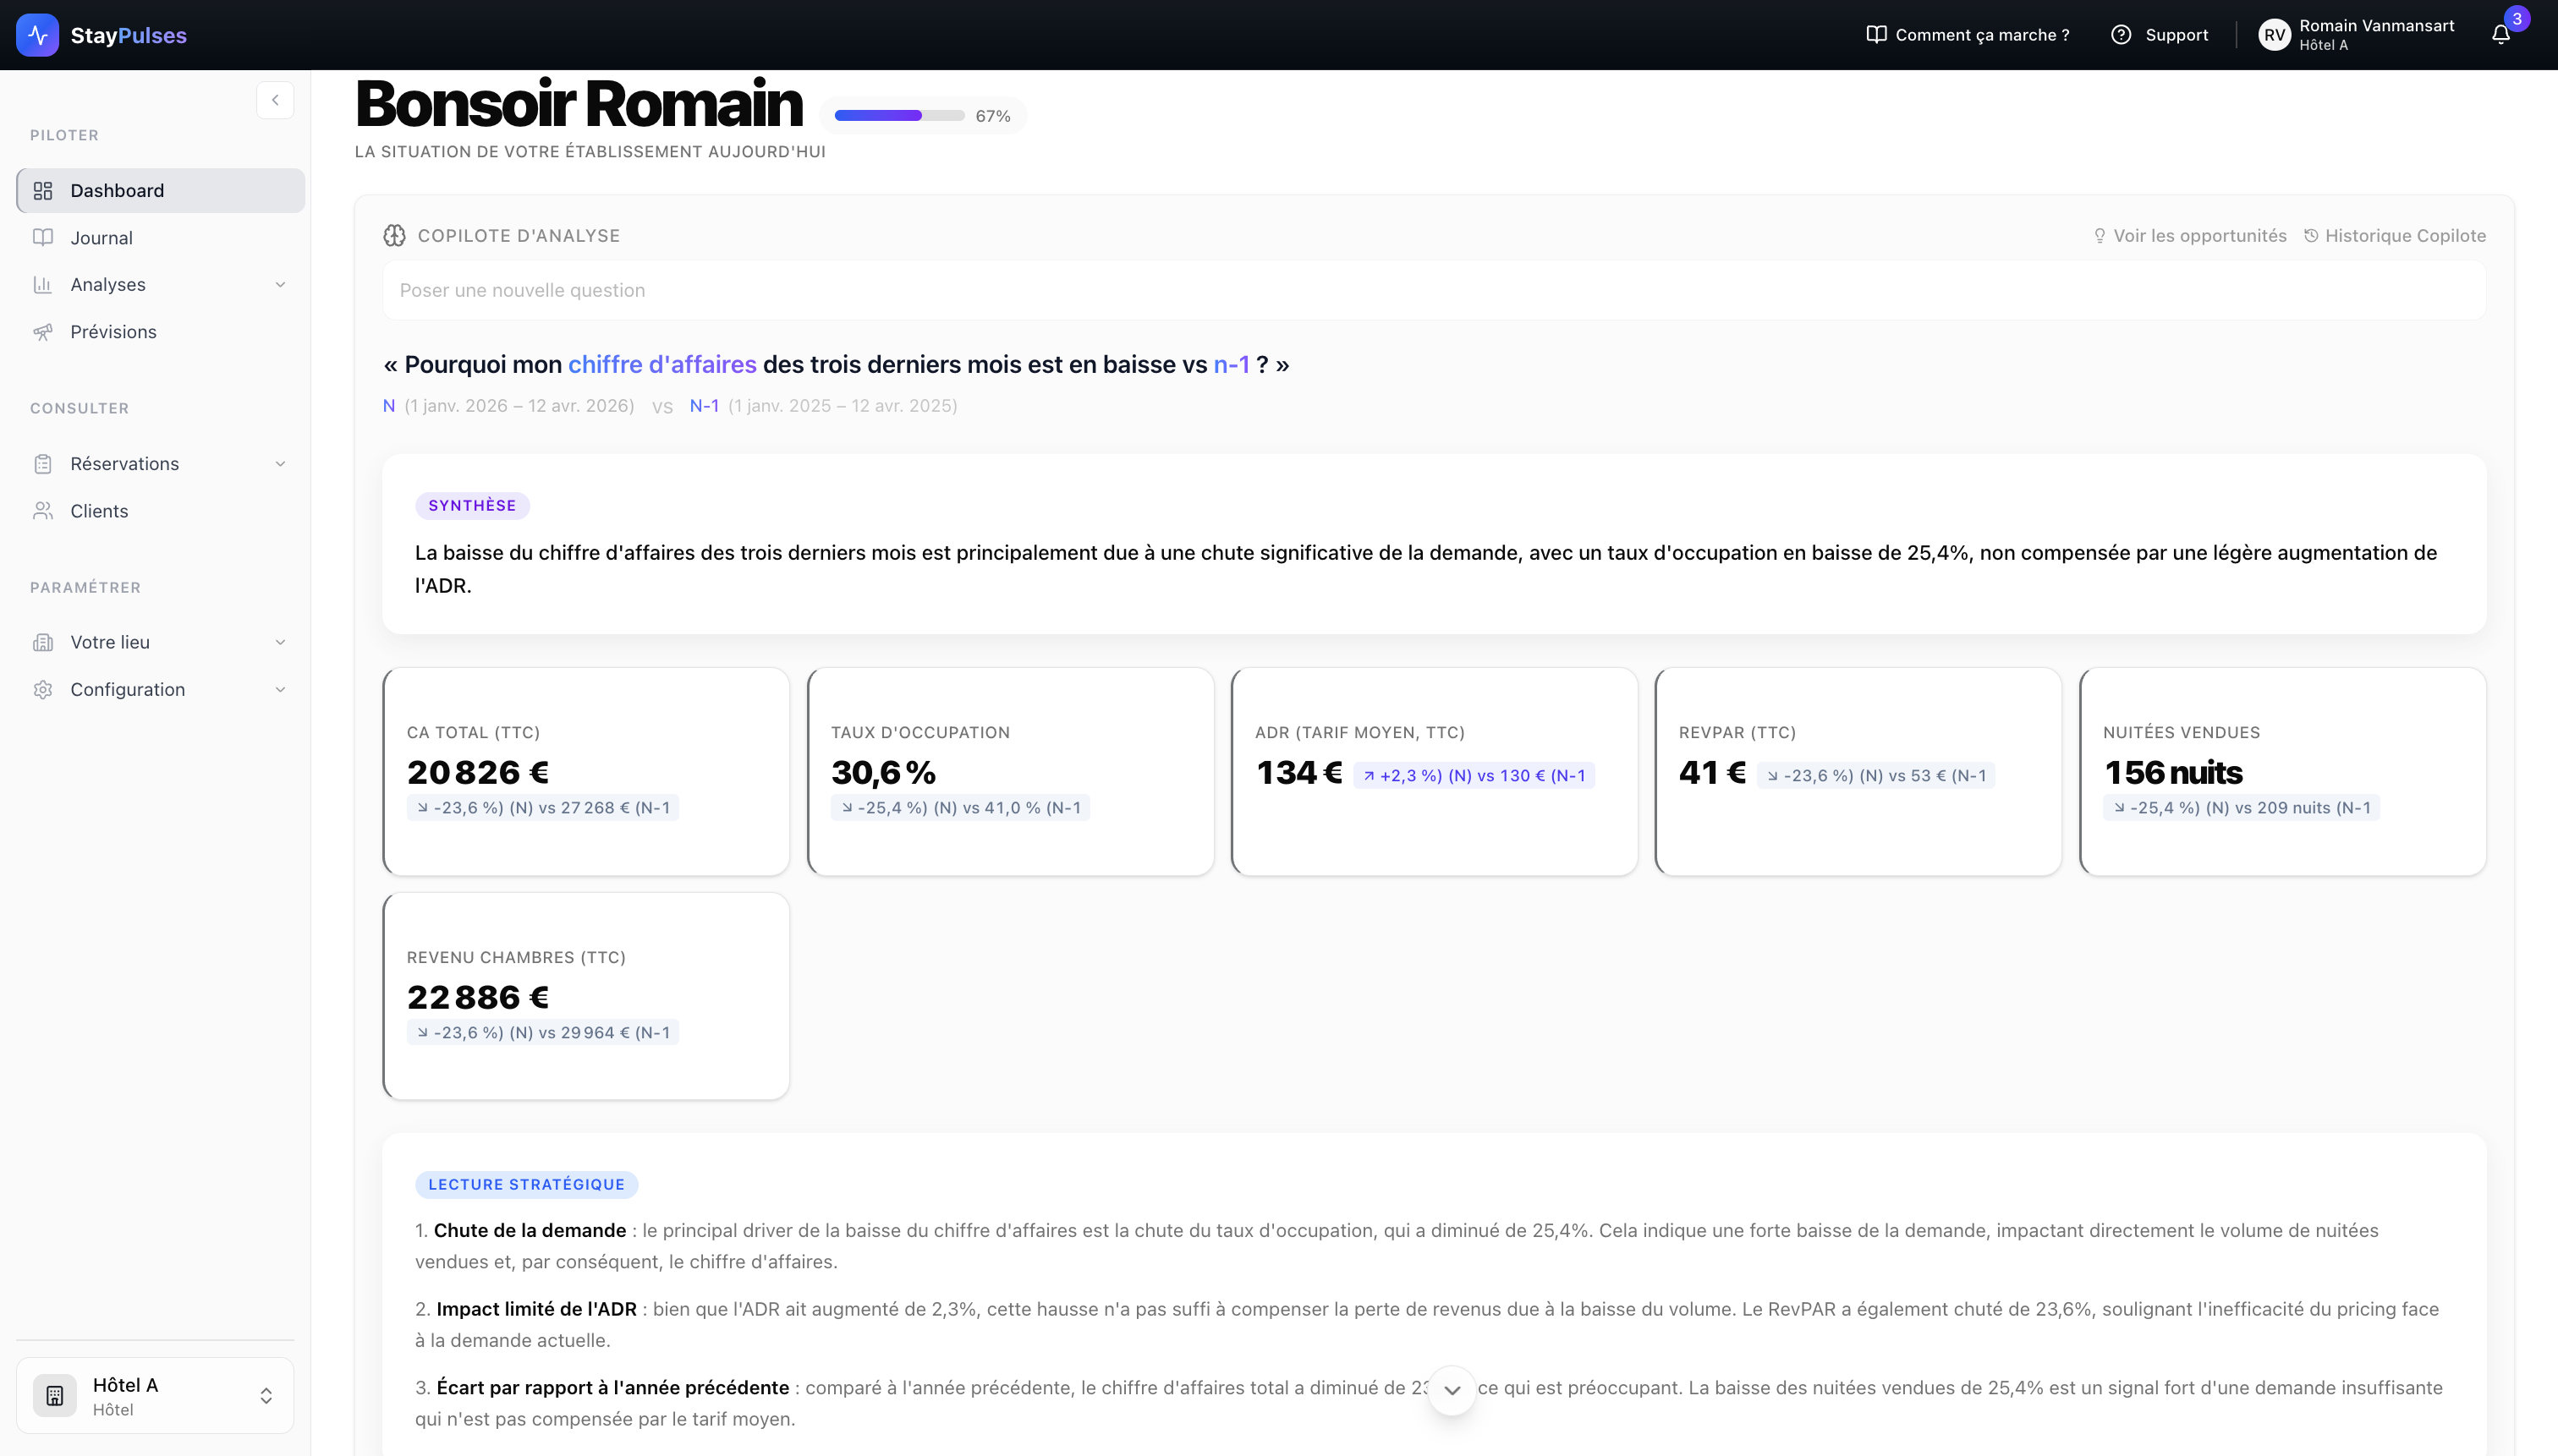Image resolution: width=2558 pixels, height=1456 pixels.
Task: Toggle the N period filter
Action: click(389, 405)
